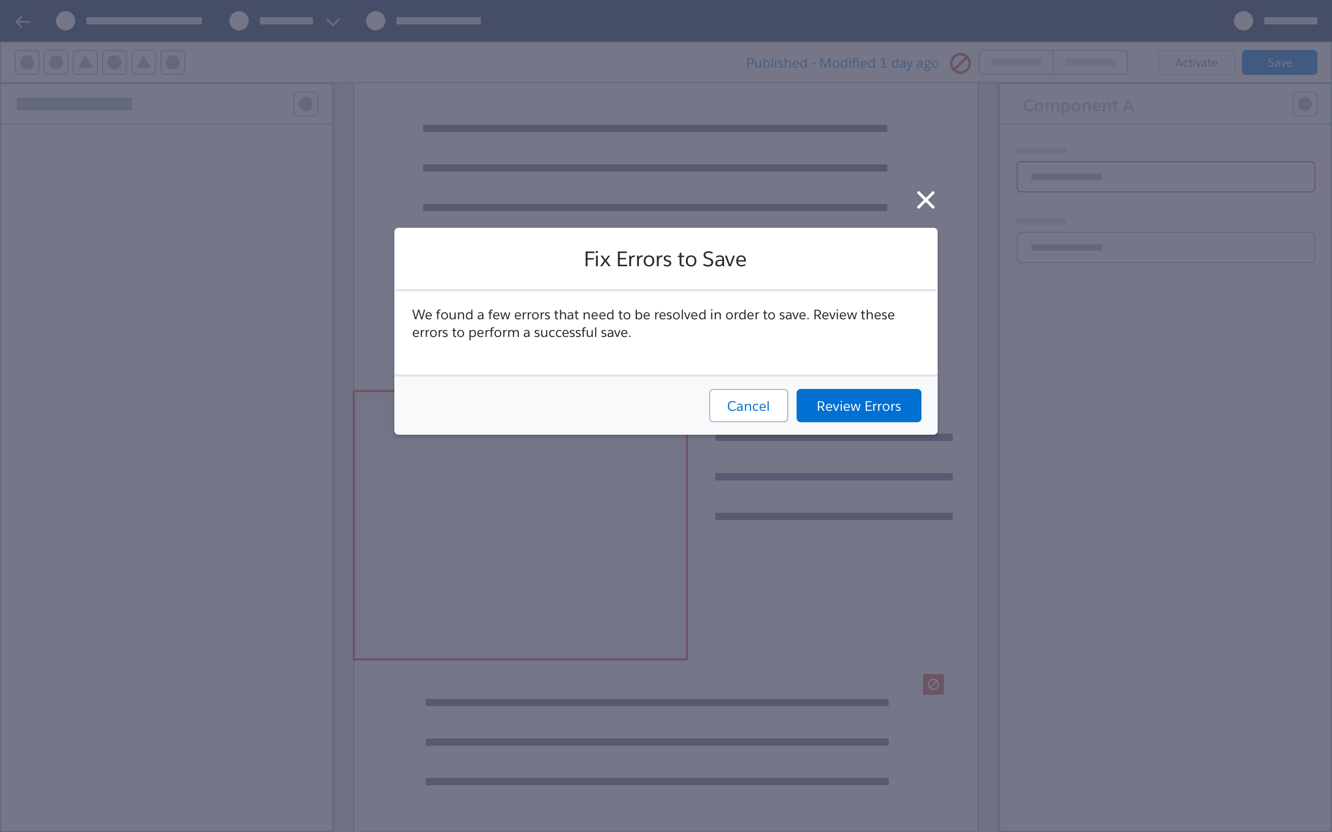Click the left panel header circle control
Image resolution: width=1332 pixels, height=832 pixels.
click(x=306, y=103)
